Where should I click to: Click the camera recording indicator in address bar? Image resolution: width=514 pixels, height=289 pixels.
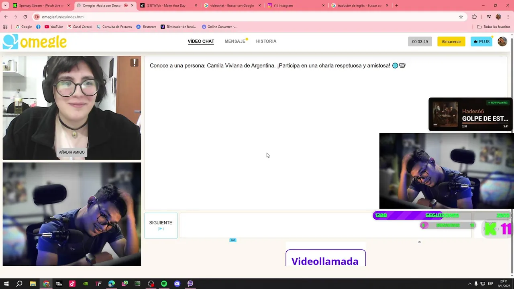pos(37,17)
